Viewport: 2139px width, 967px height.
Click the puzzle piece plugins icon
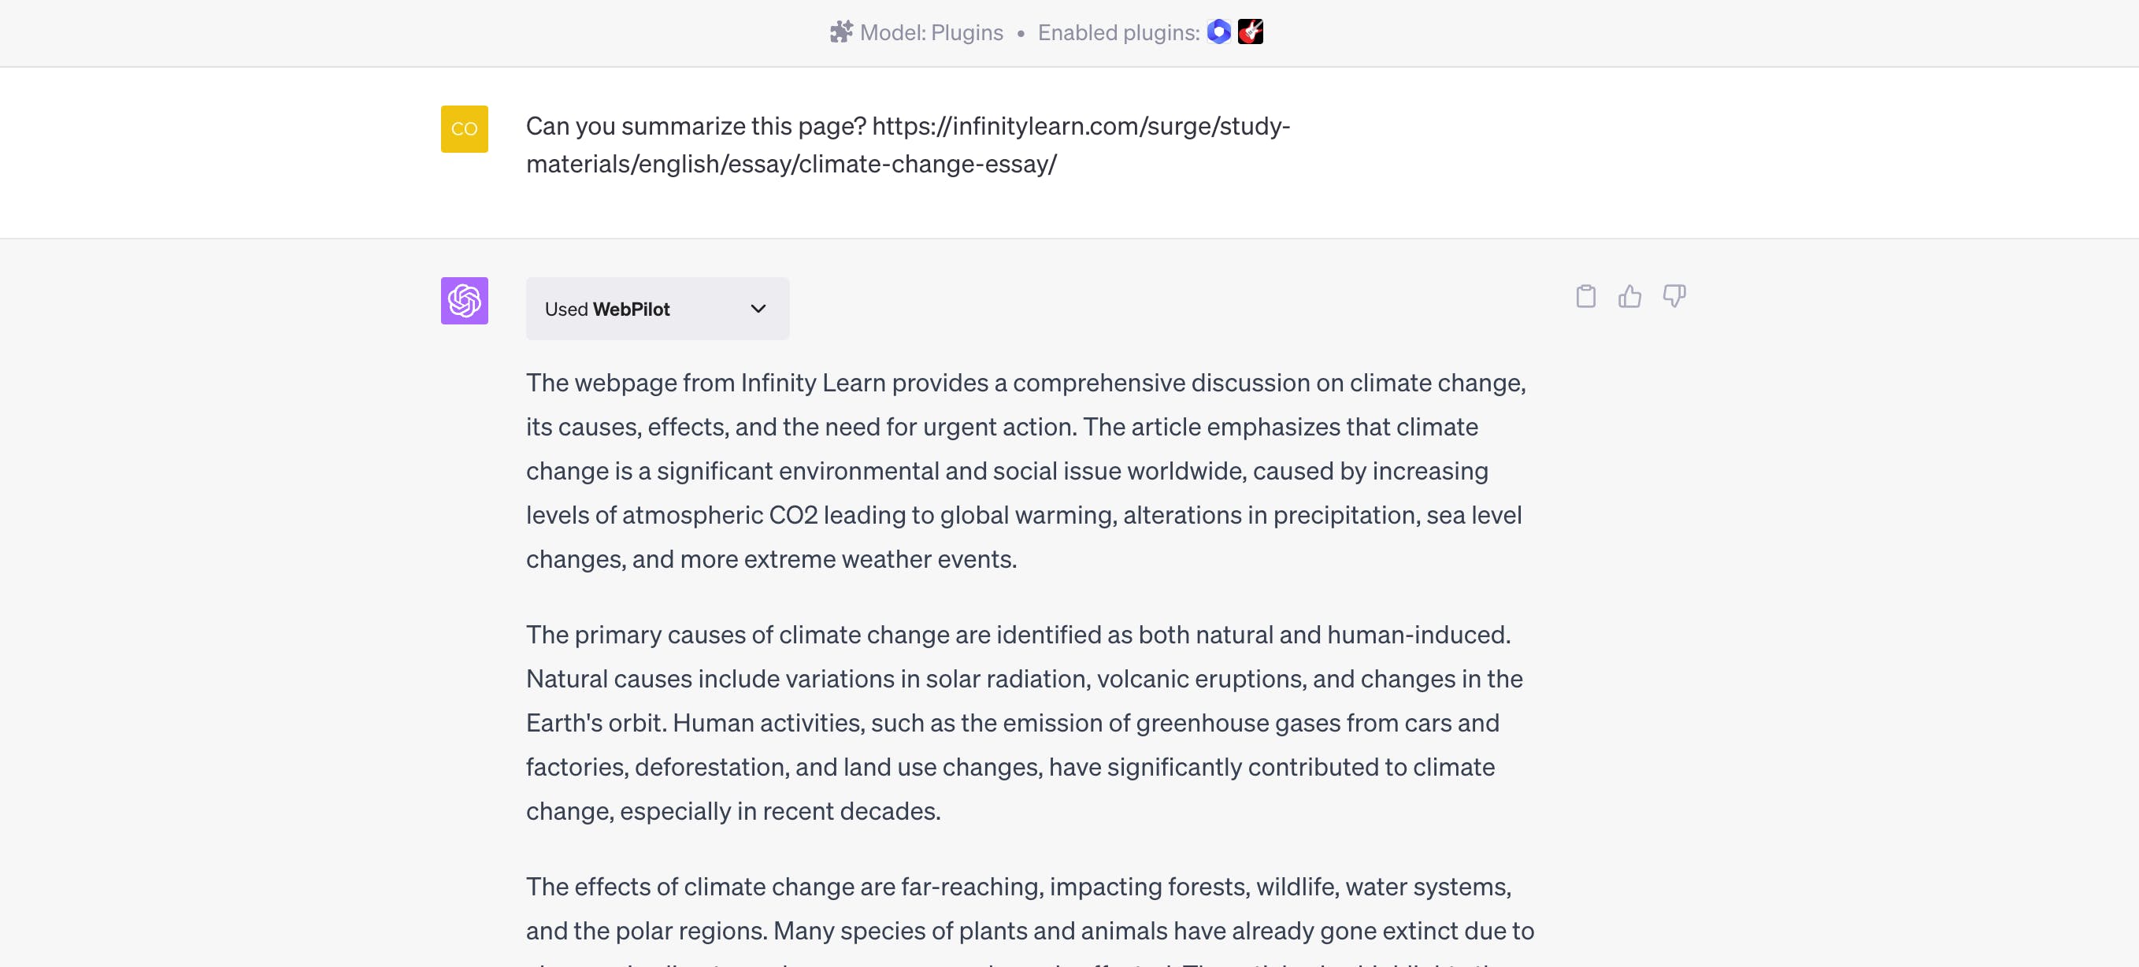[x=840, y=32]
